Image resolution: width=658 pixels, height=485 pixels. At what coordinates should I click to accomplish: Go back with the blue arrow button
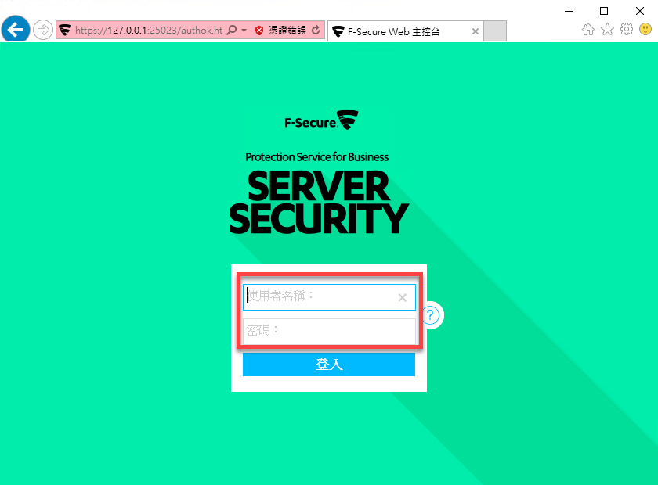tap(16, 30)
